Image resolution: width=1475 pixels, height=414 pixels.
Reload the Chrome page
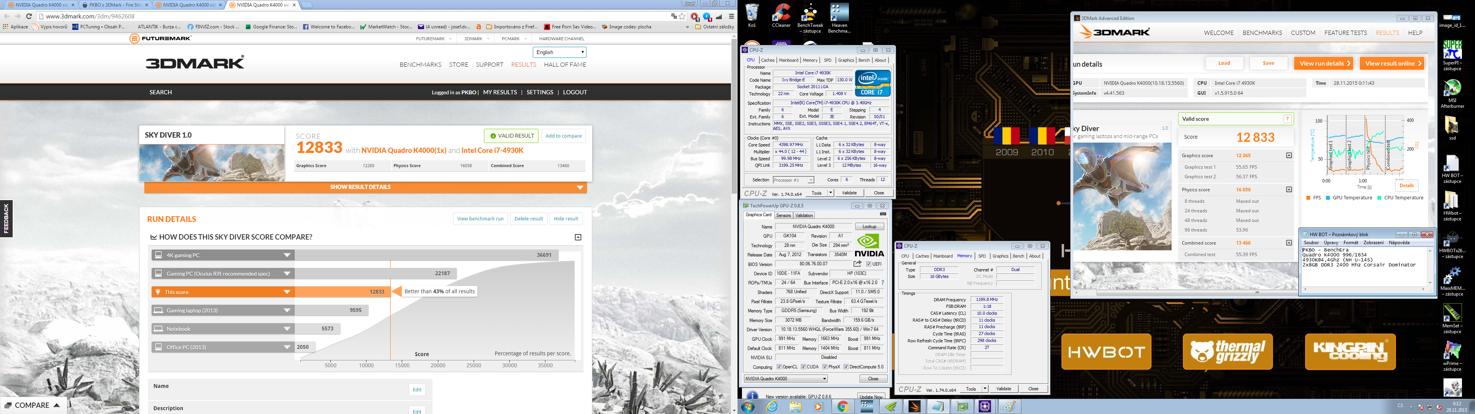(x=29, y=16)
